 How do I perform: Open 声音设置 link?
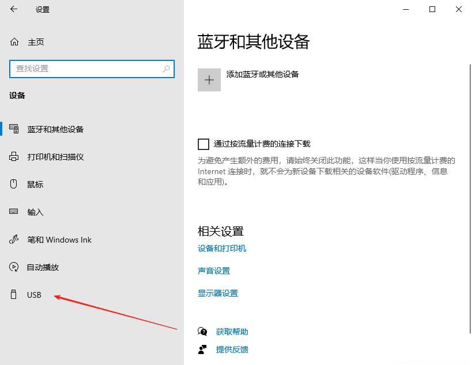(214, 271)
